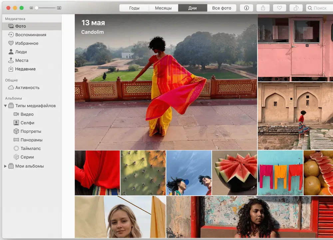Viewport: 333px width, 240px height.
Task: Select the sandstone arches wall photo
Action: point(295,116)
